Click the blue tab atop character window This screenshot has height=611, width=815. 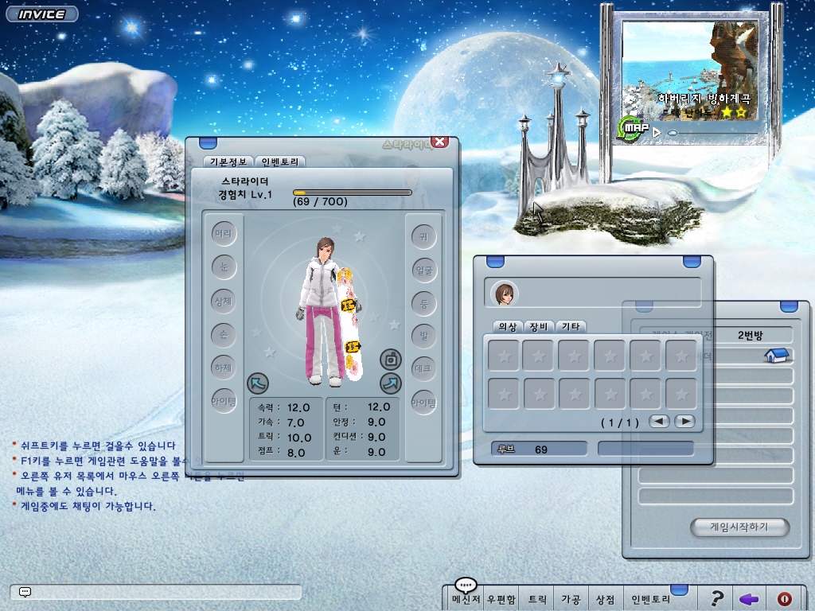[x=208, y=142]
